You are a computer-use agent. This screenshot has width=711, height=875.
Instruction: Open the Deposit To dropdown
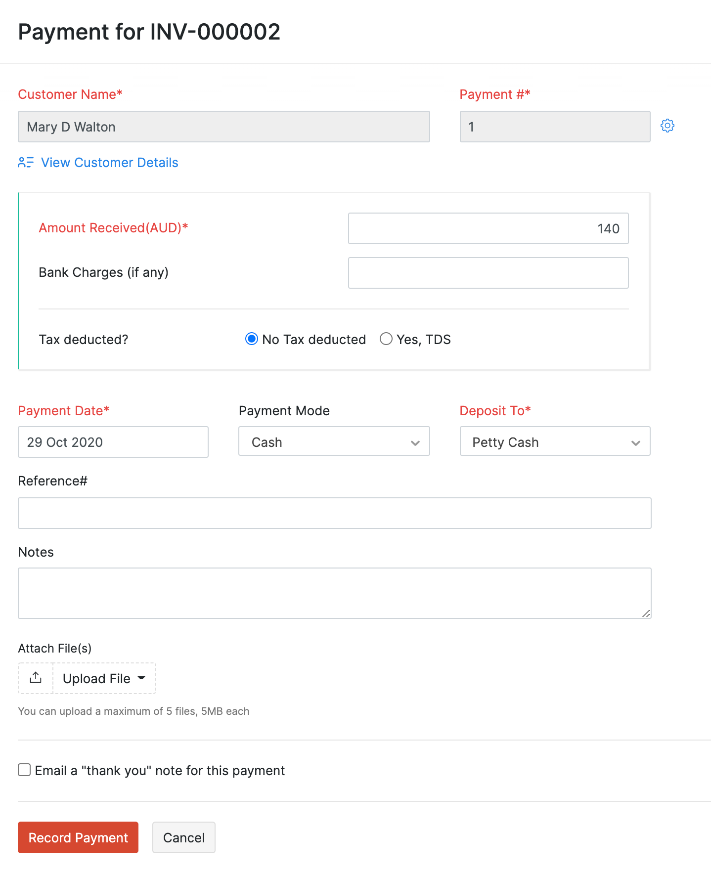point(636,442)
